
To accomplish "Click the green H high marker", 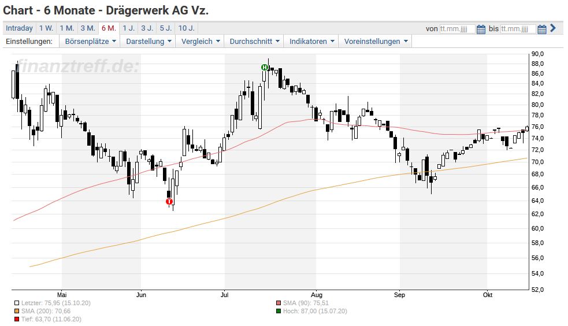I will click(265, 68).
